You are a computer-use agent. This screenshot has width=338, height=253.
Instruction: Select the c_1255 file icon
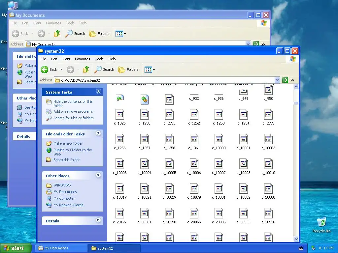pos(268,114)
